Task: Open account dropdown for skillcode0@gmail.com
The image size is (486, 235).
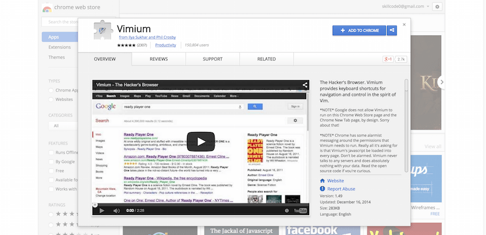Action: pyautogui.click(x=406, y=6)
